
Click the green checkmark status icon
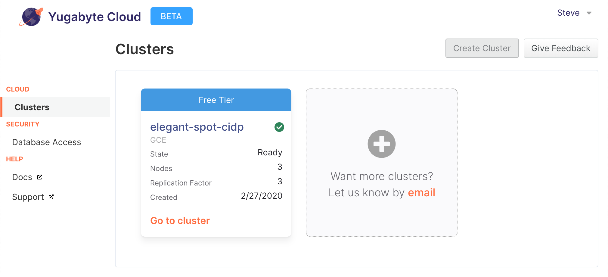pyautogui.click(x=279, y=127)
